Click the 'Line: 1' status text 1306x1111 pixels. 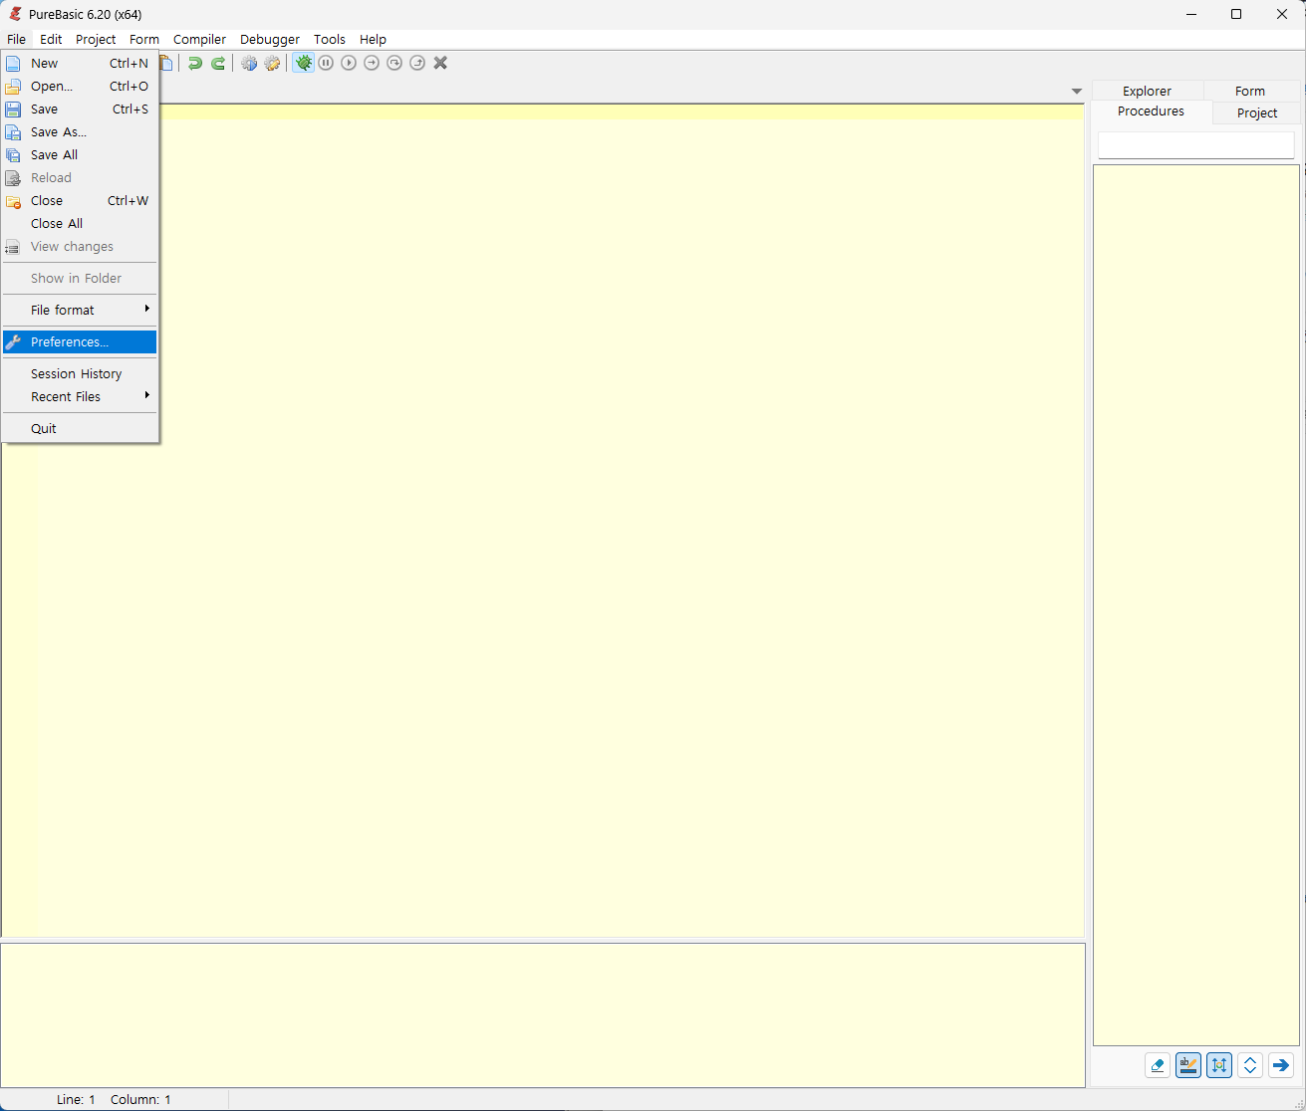point(76,1099)
